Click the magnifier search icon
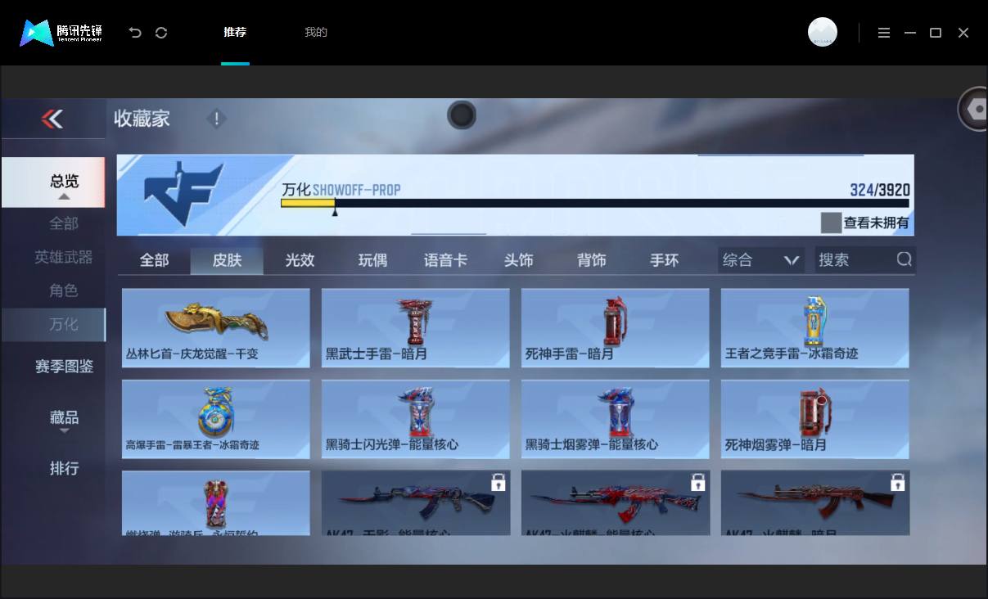Viewport: 988px width, 599px height. [x=904, y=259]
